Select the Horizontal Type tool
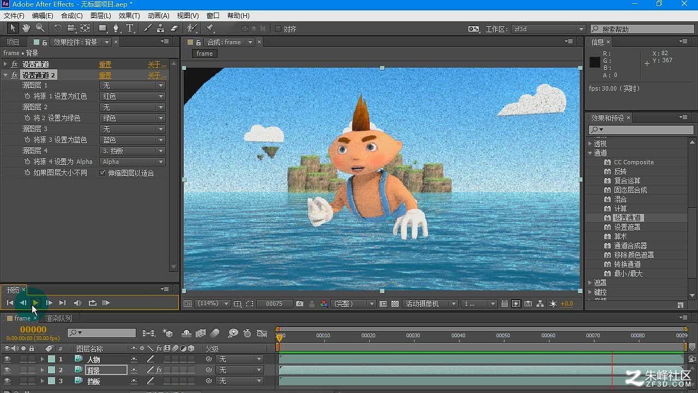 [130, 28]
